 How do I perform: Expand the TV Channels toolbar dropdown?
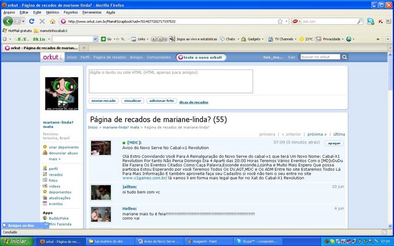295,39
